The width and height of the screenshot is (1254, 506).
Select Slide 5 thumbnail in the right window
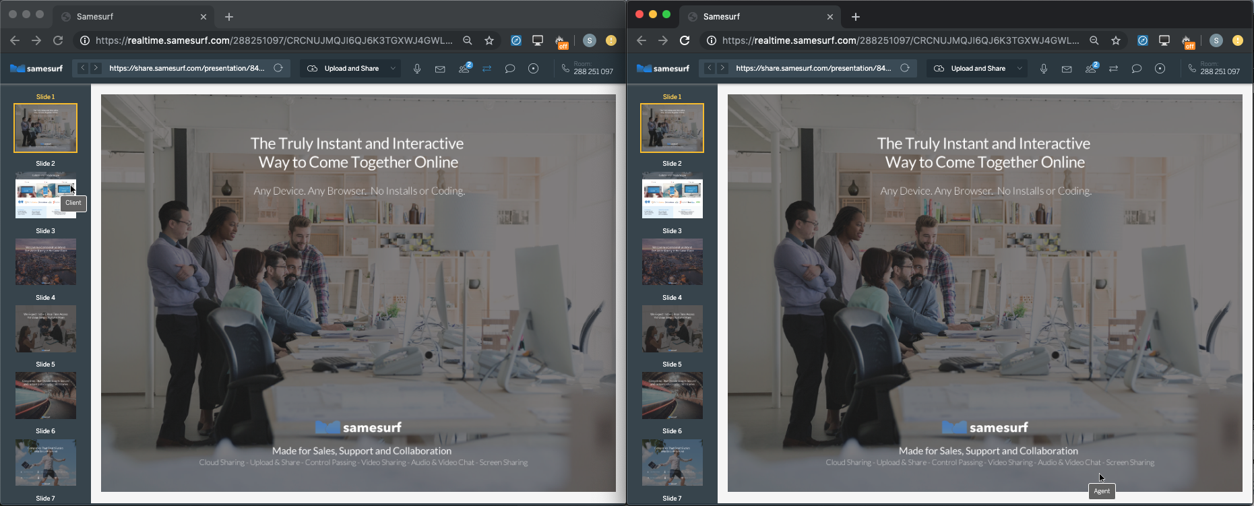(x=672, y=396)
